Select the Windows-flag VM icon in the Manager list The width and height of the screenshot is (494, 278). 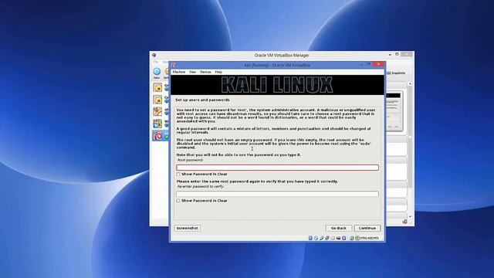pos(157,124)
